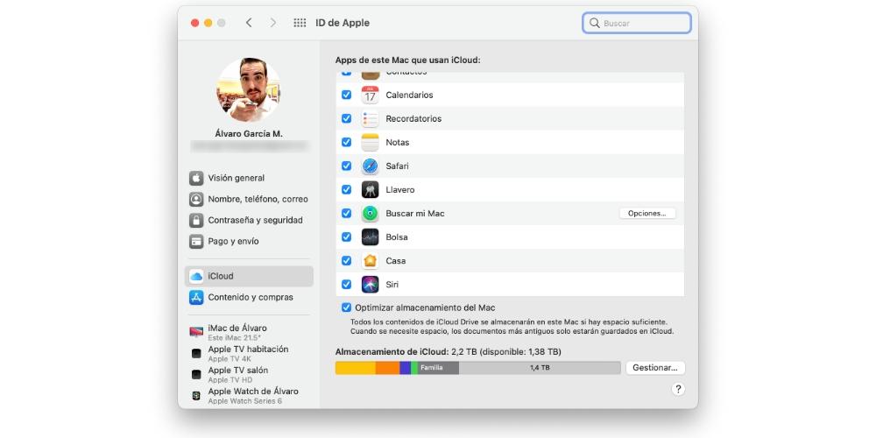Uncheck the Calendarios checkbox

point(346,95)
